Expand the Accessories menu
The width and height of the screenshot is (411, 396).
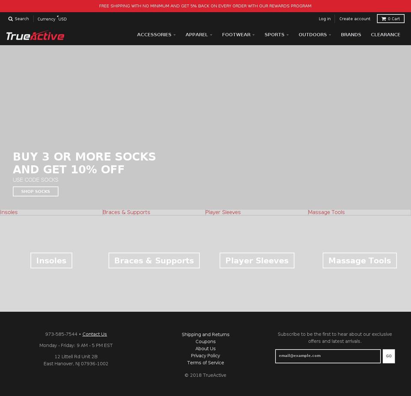pos(156,35)
